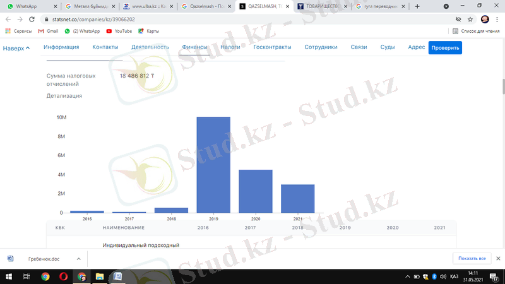The image size is (505, 284).
Task: Switch to the ТОВАРИЩЕСТВО tab
Action: [x=323, y=6]
